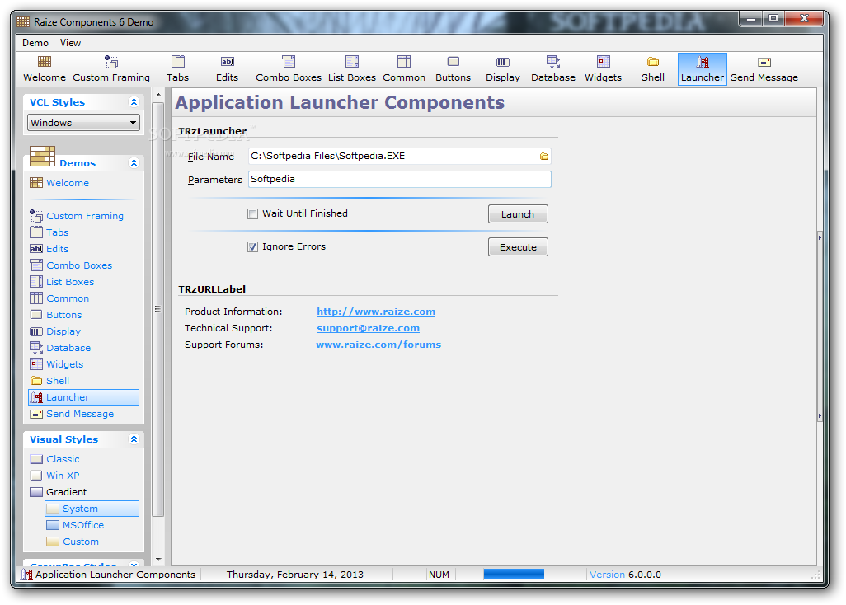Enable the Wait Until Finished checkbox
The height and width of the screenshot is (605, 846).
(x=252, y=214)
